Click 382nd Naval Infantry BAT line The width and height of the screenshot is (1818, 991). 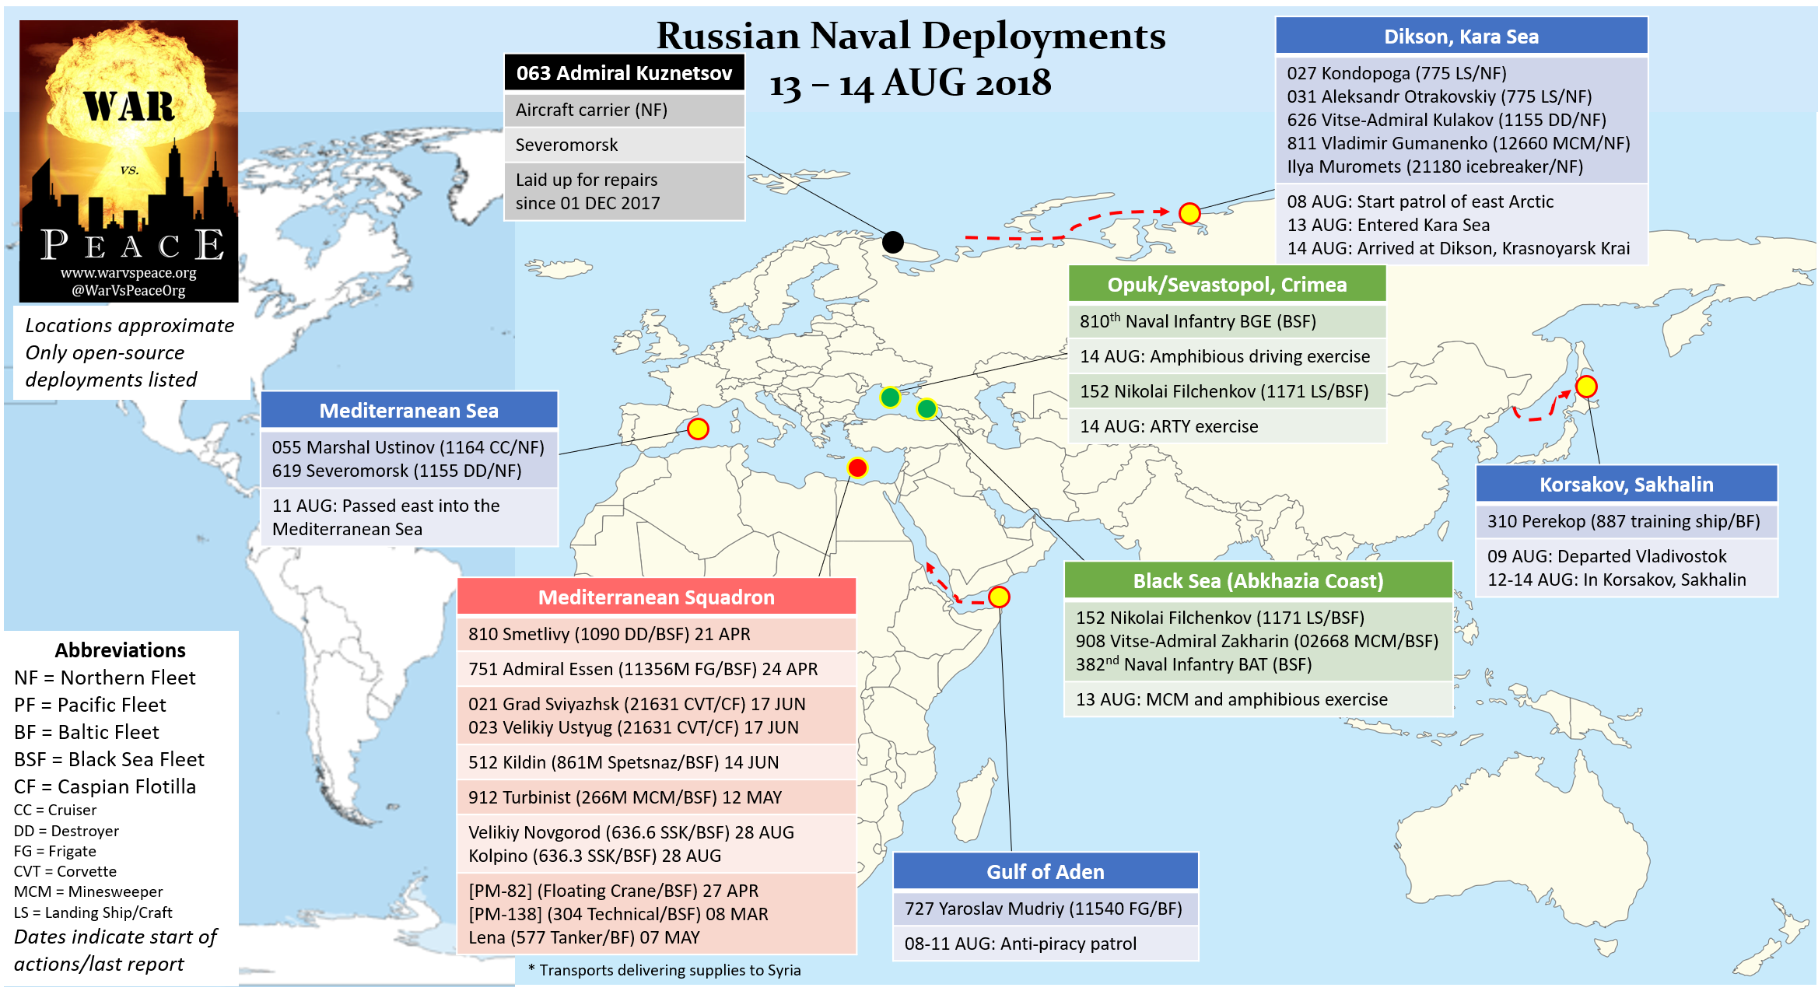(1193, 664)
